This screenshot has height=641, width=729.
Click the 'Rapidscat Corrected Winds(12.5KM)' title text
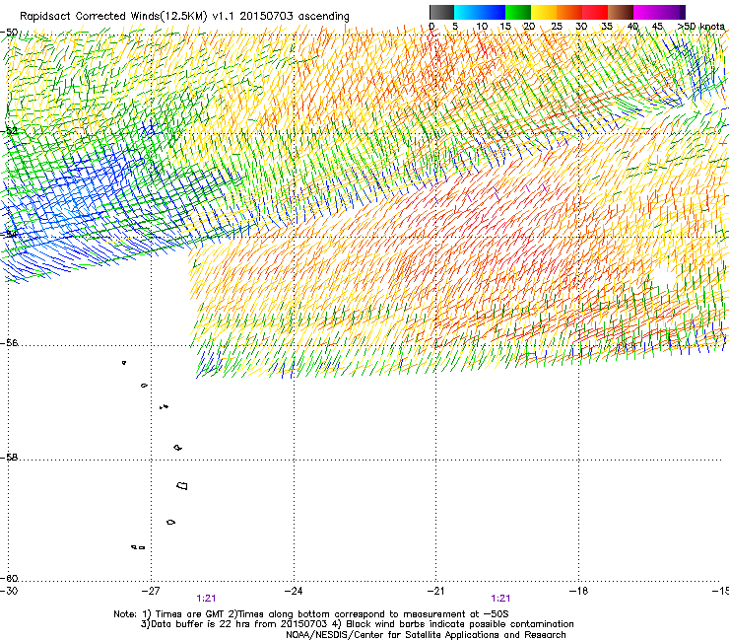pos(113,17)
